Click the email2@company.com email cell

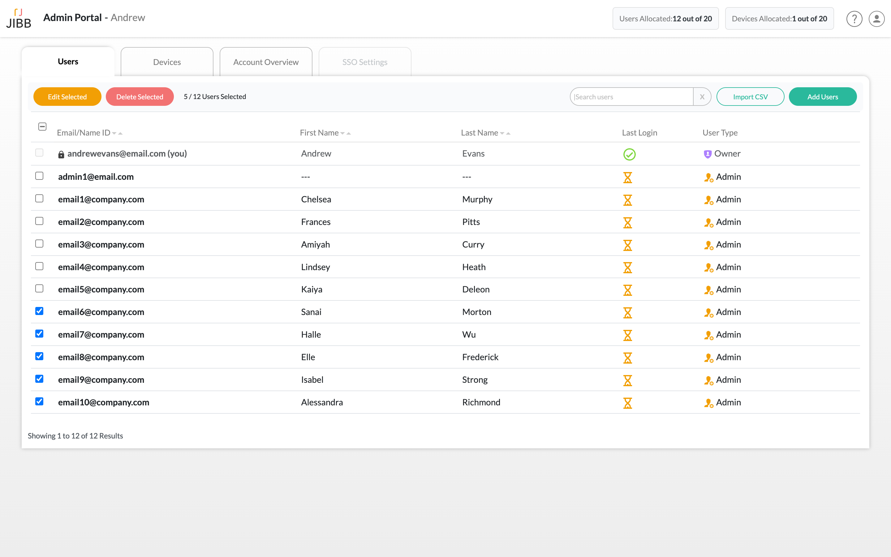point(101,222)
